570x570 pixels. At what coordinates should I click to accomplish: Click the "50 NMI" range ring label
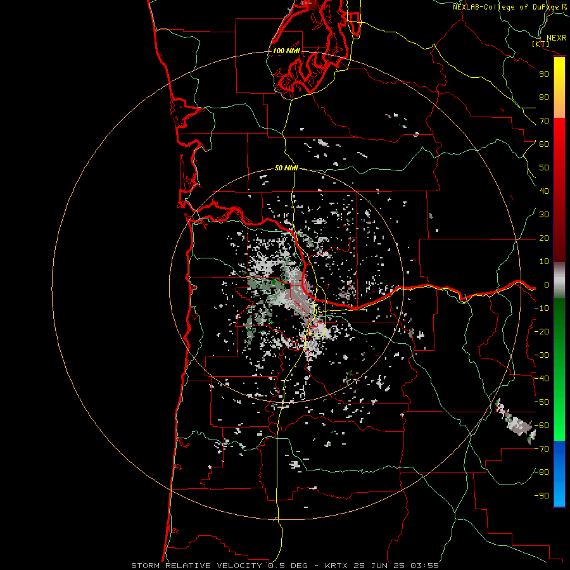[286, 168]
